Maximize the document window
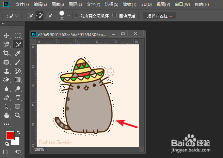This screenshot has height=158, width=223. tap(123, 34)
